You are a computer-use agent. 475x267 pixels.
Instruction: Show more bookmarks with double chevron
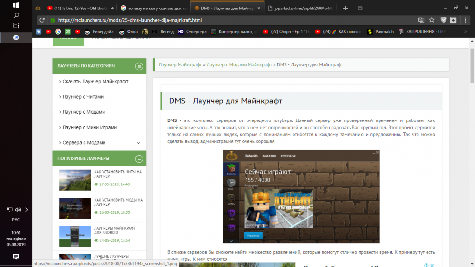click(465, 31)
